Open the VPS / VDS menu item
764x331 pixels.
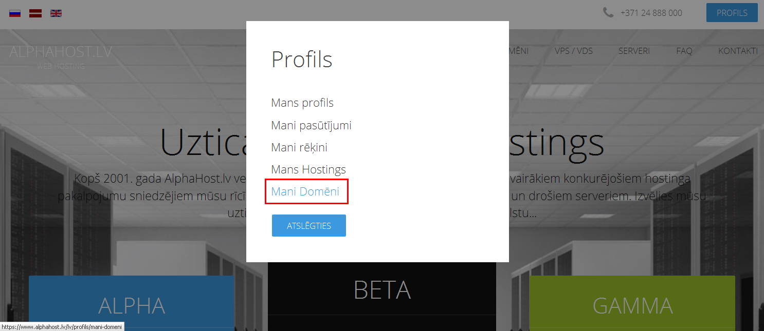pyautogui.click(x=574, y=51)
